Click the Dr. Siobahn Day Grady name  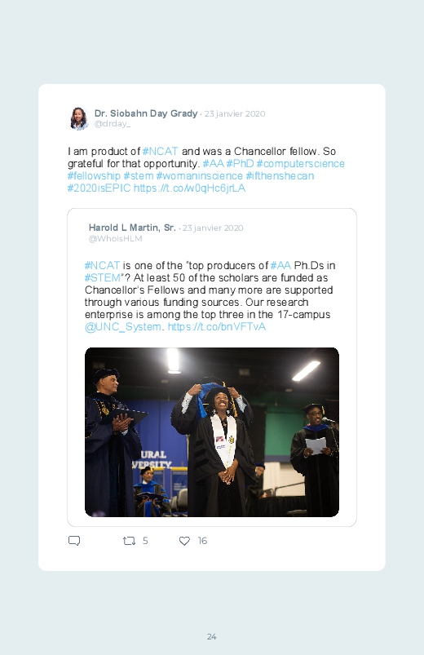pos(146,113)
